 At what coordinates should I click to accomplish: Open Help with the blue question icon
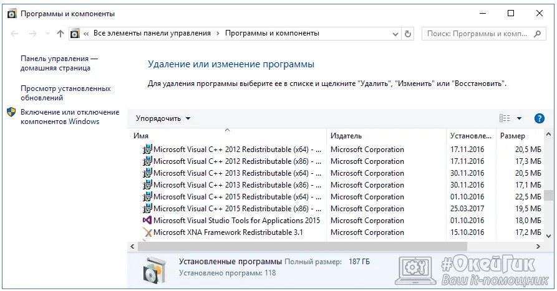point(540,118)
